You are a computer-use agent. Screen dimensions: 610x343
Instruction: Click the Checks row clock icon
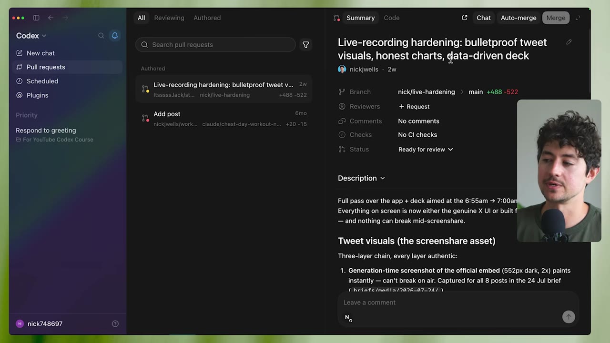[x=342, y=135]
